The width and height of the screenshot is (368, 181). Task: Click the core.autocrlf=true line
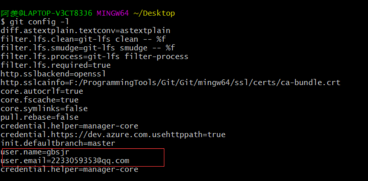42,91
